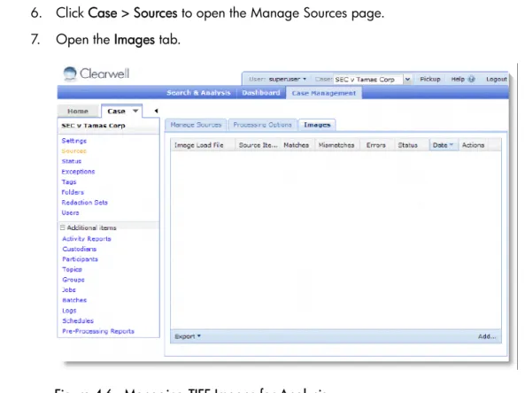This screenshot has height=393, width=525.
Task: Open Status in the case sidebar
Action: [x=72, y=161]
